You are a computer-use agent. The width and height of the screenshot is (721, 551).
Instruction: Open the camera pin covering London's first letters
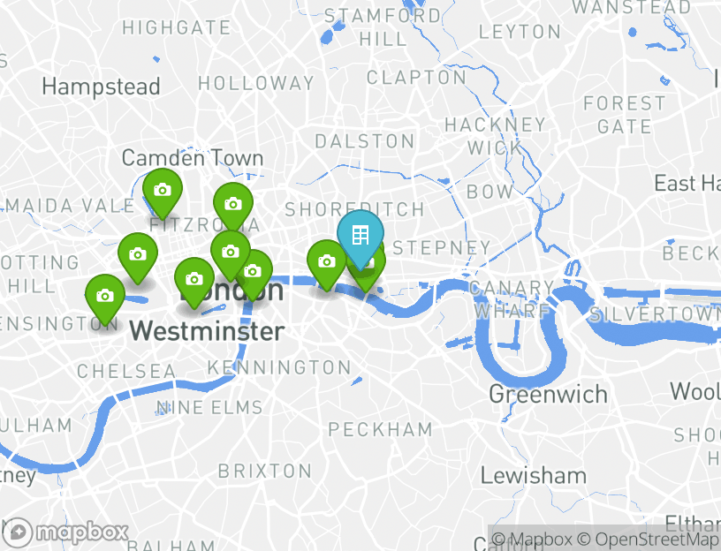(194, 281)
